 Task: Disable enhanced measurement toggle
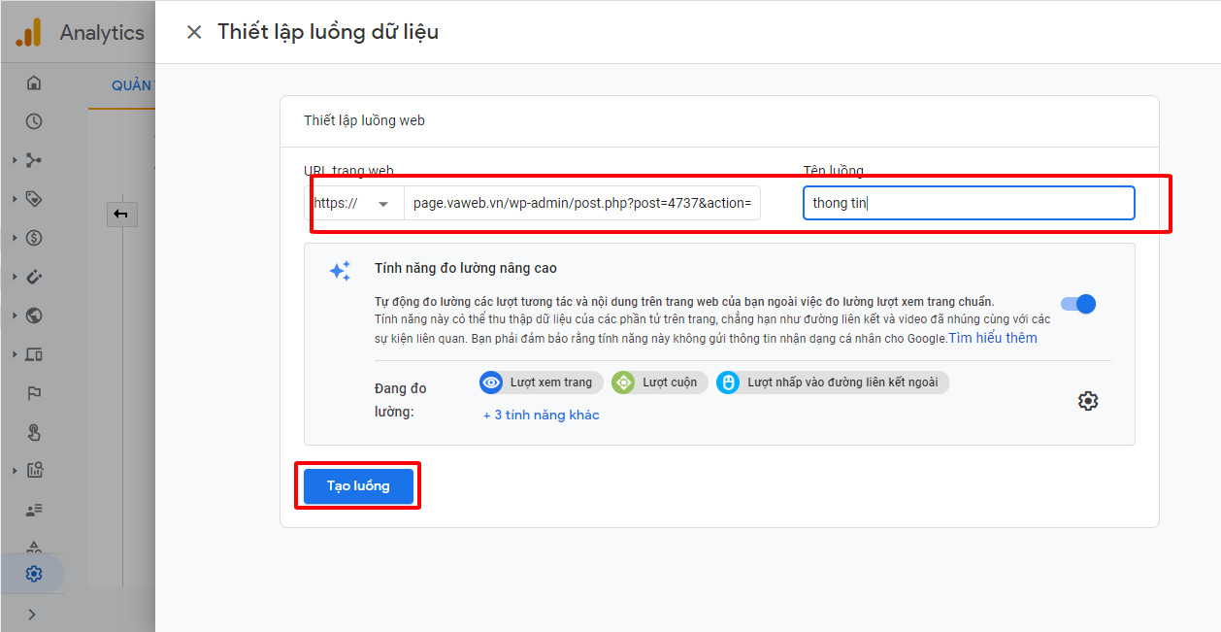pos(1078,304)
